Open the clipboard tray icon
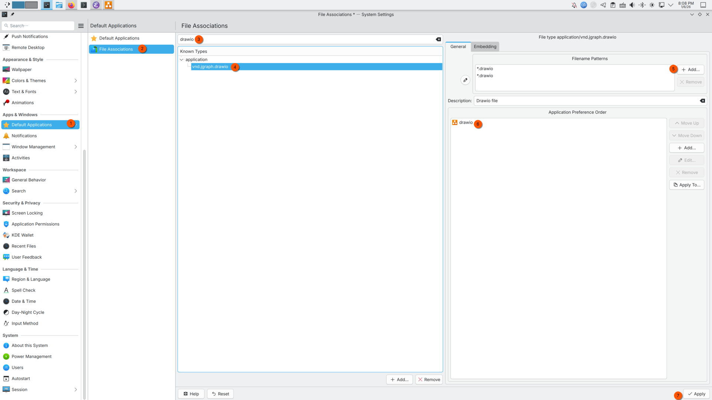The image size is (712, 400). click(x=613, y=5)
